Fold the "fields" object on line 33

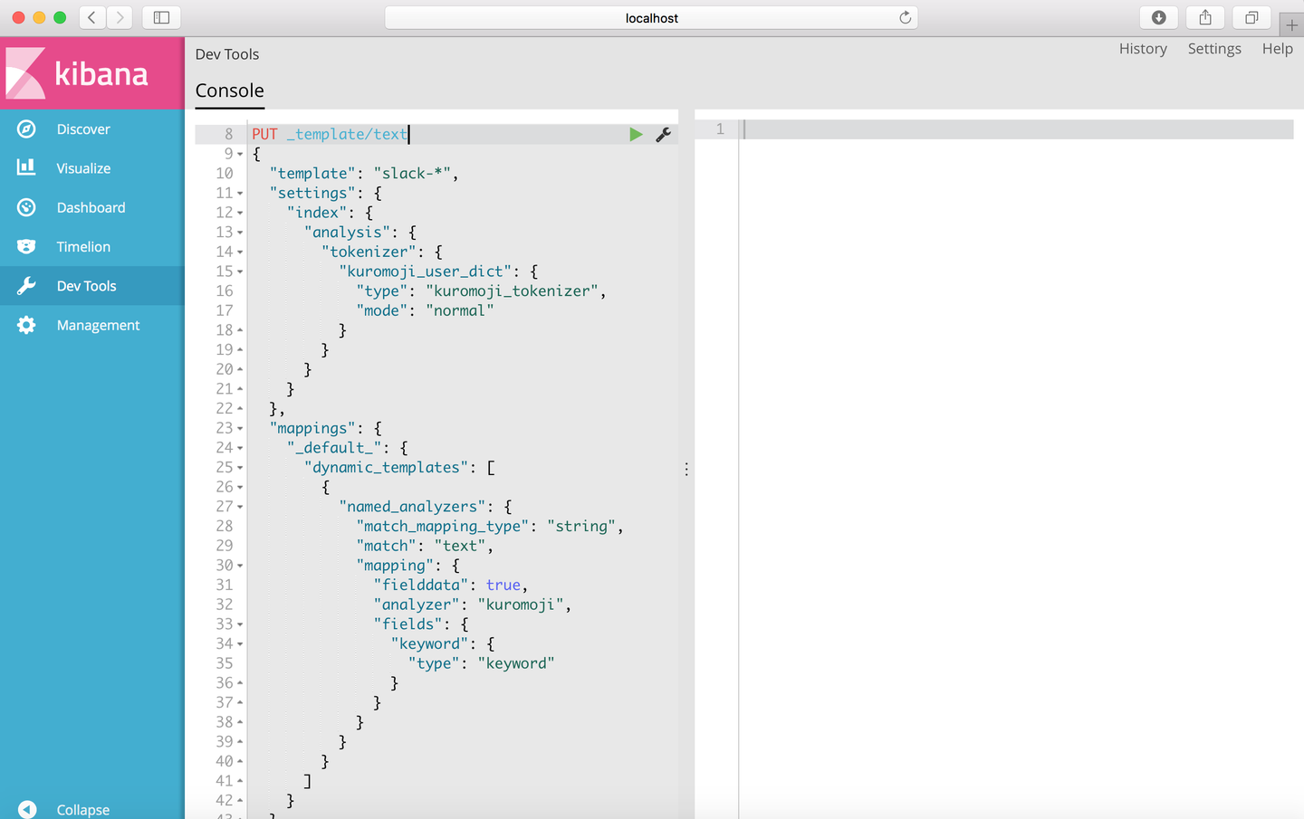coord(240,624)
